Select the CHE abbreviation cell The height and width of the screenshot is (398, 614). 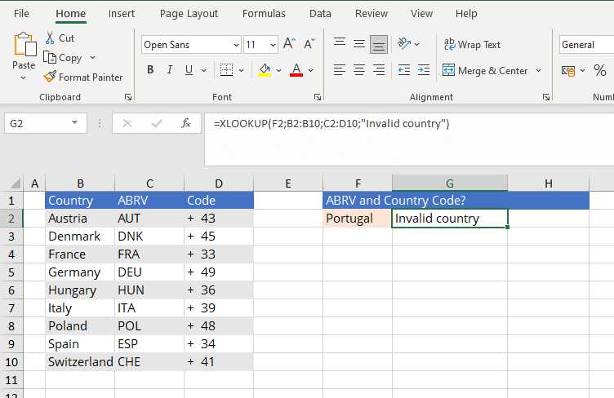(149, 362)
